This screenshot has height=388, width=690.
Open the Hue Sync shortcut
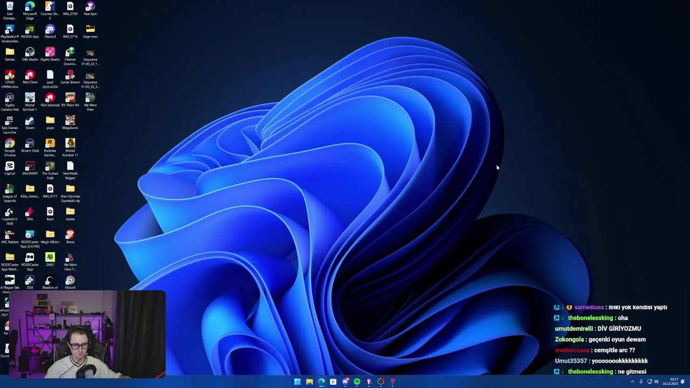tap(90, 9)
